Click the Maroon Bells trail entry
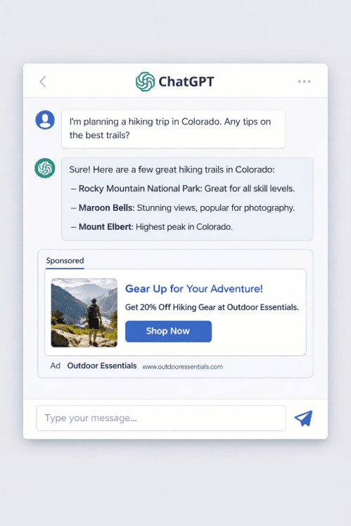 pos(183,208)
